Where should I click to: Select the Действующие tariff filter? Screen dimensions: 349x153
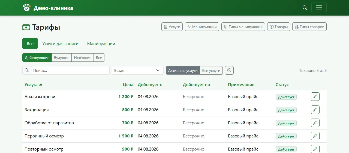coord(37,58)
